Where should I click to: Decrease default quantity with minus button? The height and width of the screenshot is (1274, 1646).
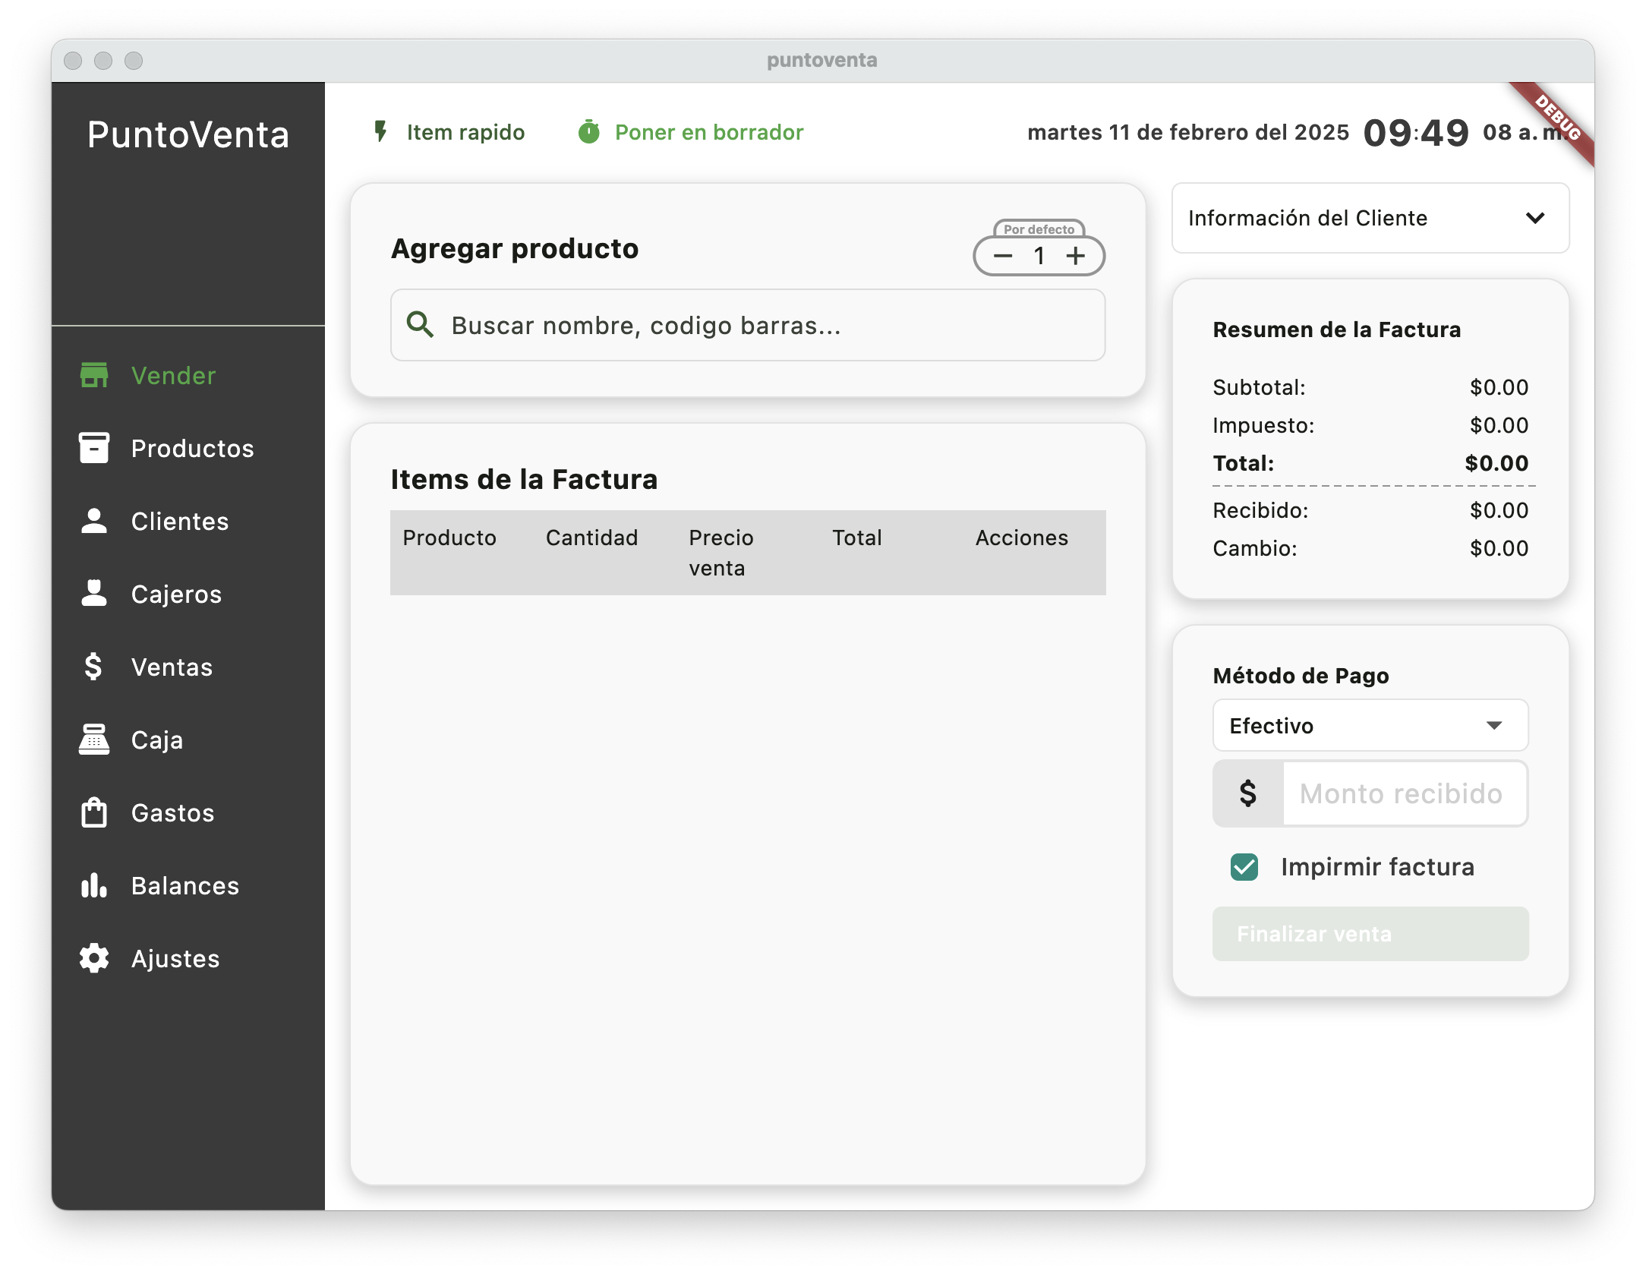(x=1003, y=257)
